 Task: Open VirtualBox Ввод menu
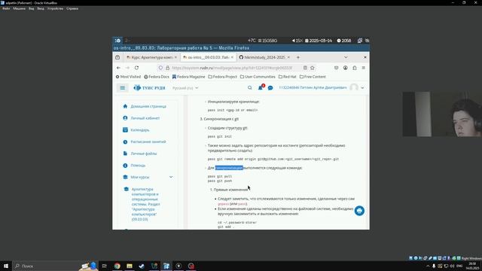tap(41, 8)
